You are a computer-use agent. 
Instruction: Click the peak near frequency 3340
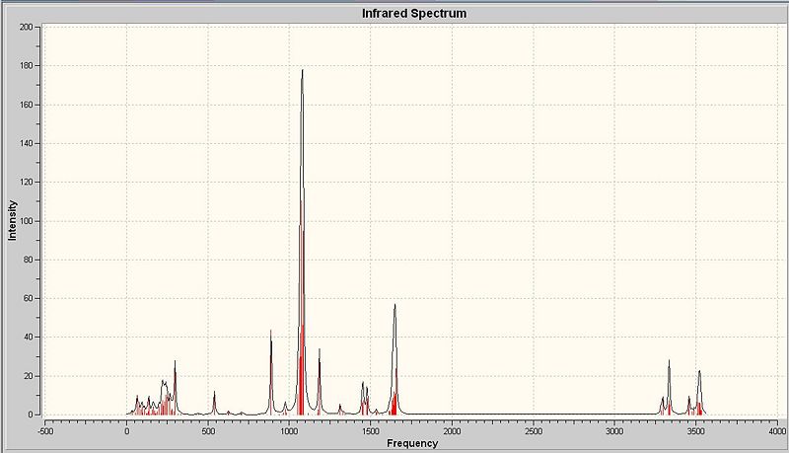[670, 387]
